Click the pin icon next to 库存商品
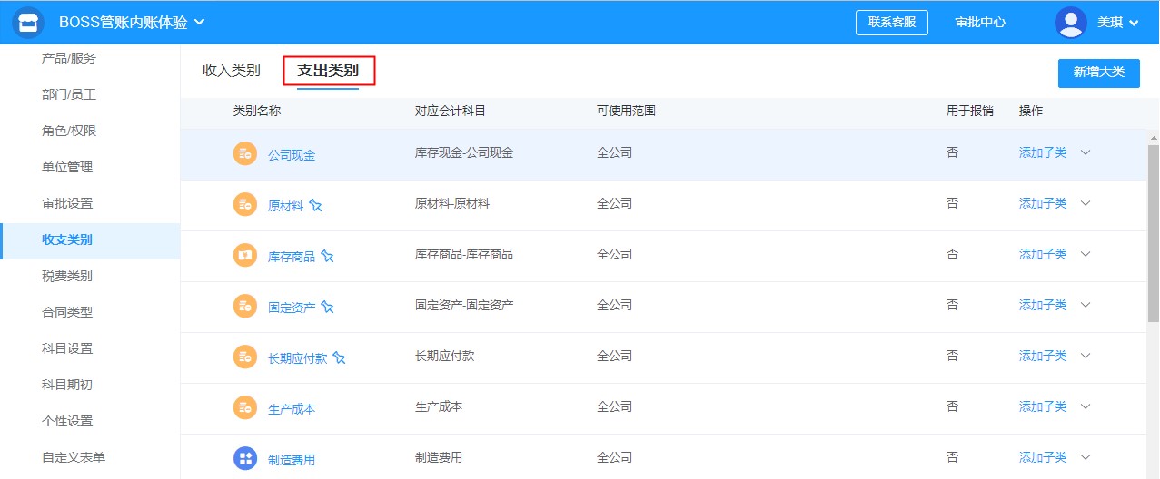The width and height of the screenshot is (1160, 479). [x=327, y=257]
